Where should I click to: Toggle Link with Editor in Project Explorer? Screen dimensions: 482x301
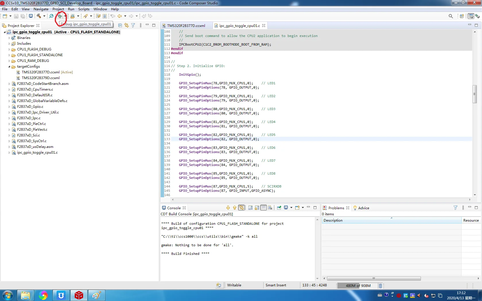(x=127, y=25)
